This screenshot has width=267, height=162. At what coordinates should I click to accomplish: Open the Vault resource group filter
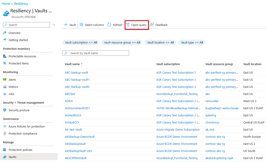click(122, 42)
